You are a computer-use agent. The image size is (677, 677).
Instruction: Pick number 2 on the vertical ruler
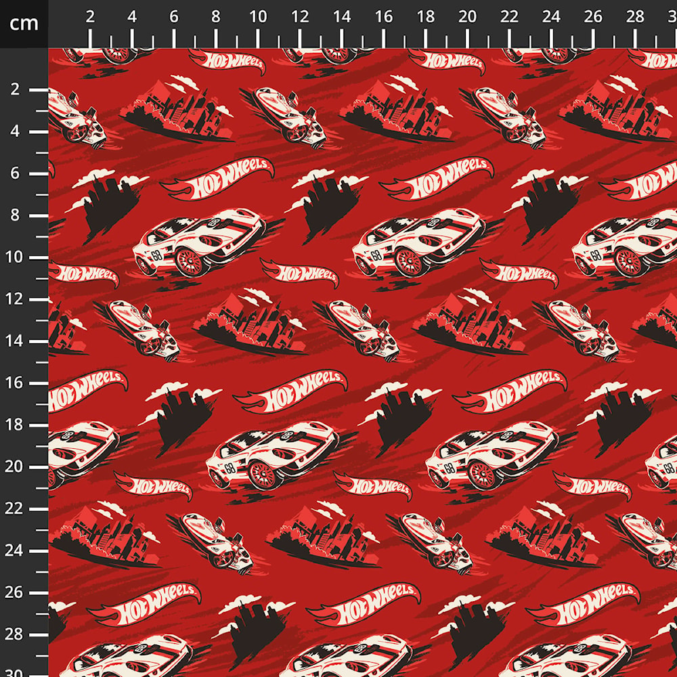15,89
